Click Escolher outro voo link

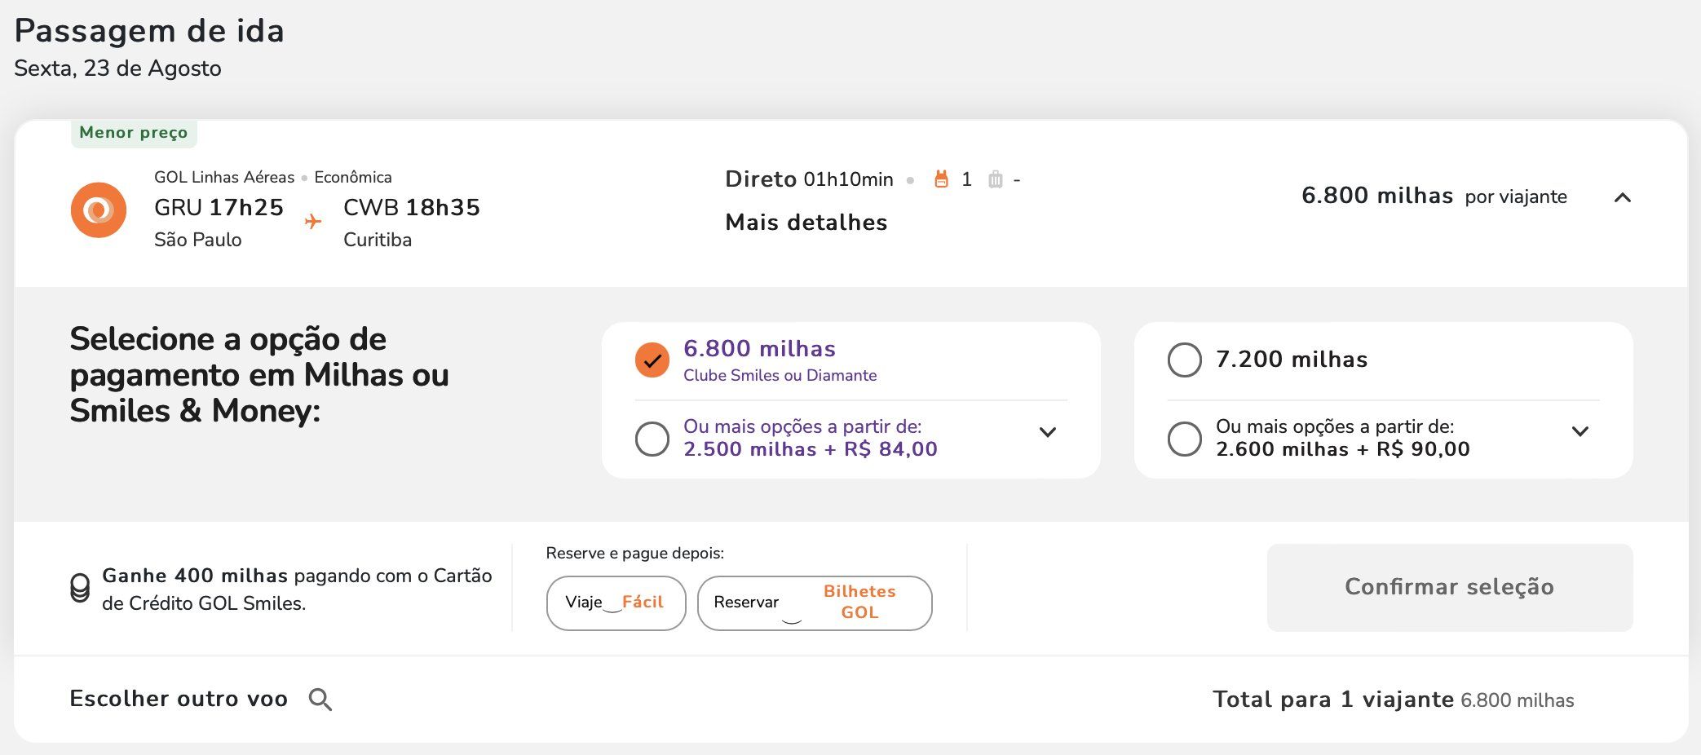pos(179,699)
